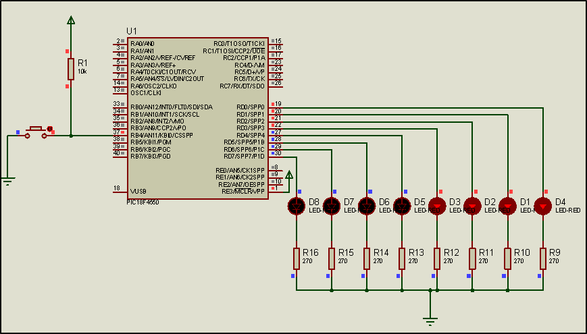Screen dimensions: 587x334
Task: Click resistor R12
Action: 436,258
